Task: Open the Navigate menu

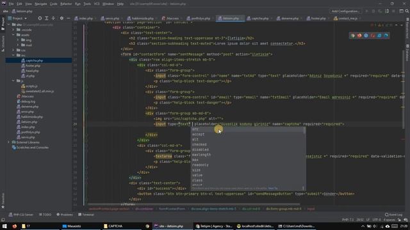Action: pyautogui.click(x=40, y=4)
